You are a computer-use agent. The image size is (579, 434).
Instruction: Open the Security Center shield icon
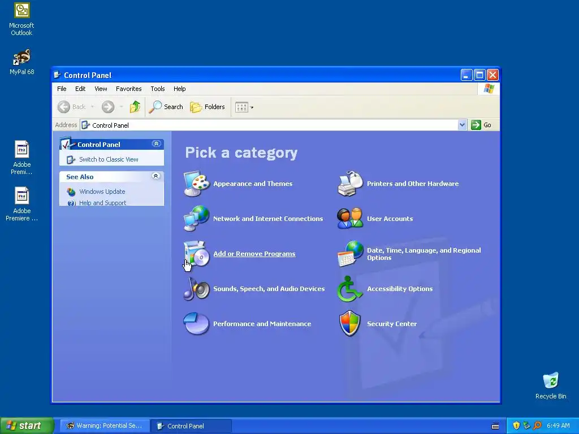(x=349, y=324)
